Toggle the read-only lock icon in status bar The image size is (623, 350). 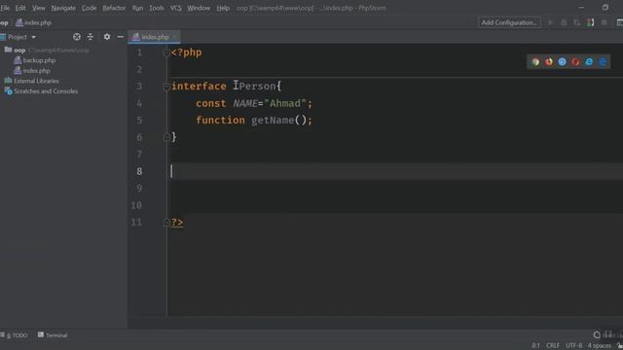[x=619, y=346]
